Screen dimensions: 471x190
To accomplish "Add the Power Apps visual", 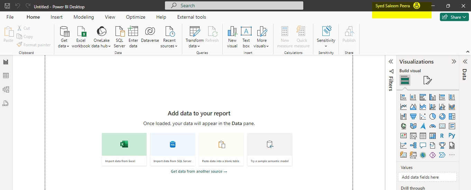I will pyautogui.click(x=432, y=155).
